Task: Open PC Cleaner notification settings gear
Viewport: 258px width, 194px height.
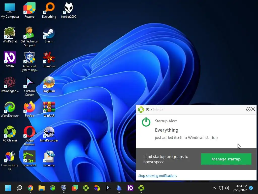Action: (248, 109)
